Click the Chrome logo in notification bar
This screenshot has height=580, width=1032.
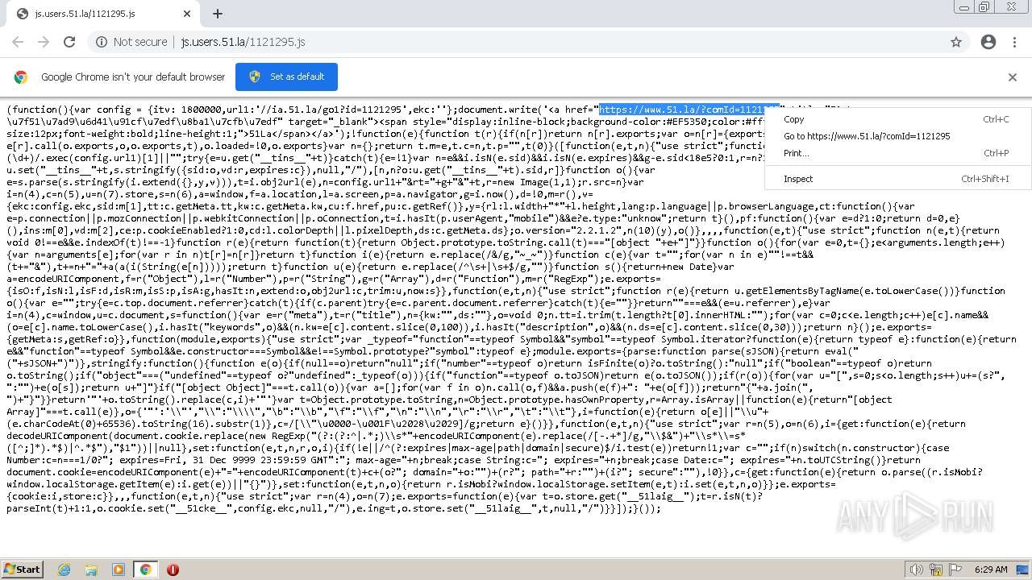pyautogui.click(x=21, y=77)
